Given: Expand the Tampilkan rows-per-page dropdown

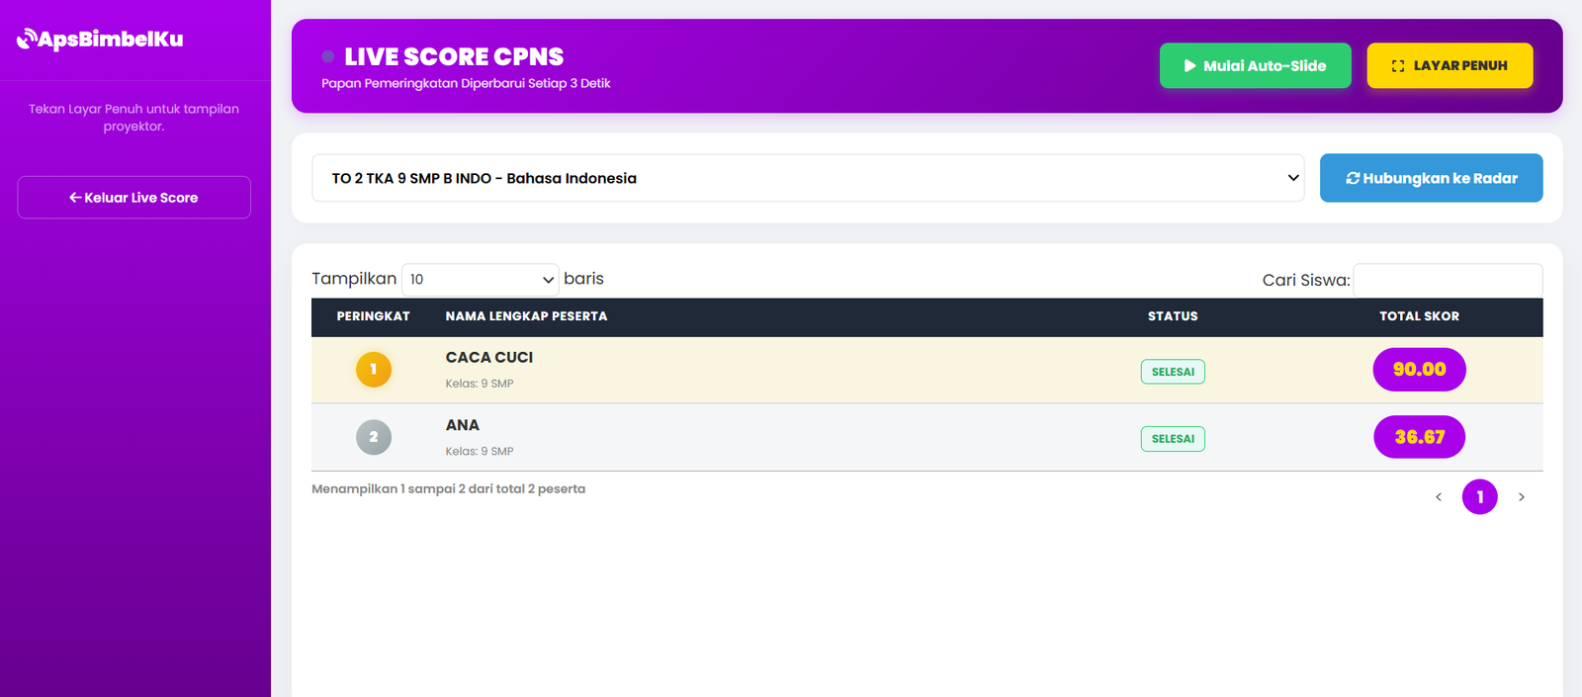Looking at the screenshot, I should coord(481,280).
